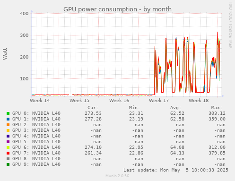The height and width of the screenshot is (181, 235).
Task: Select the 'GPU 8: NVIDIA L40' label
Action: click(36, 159)
